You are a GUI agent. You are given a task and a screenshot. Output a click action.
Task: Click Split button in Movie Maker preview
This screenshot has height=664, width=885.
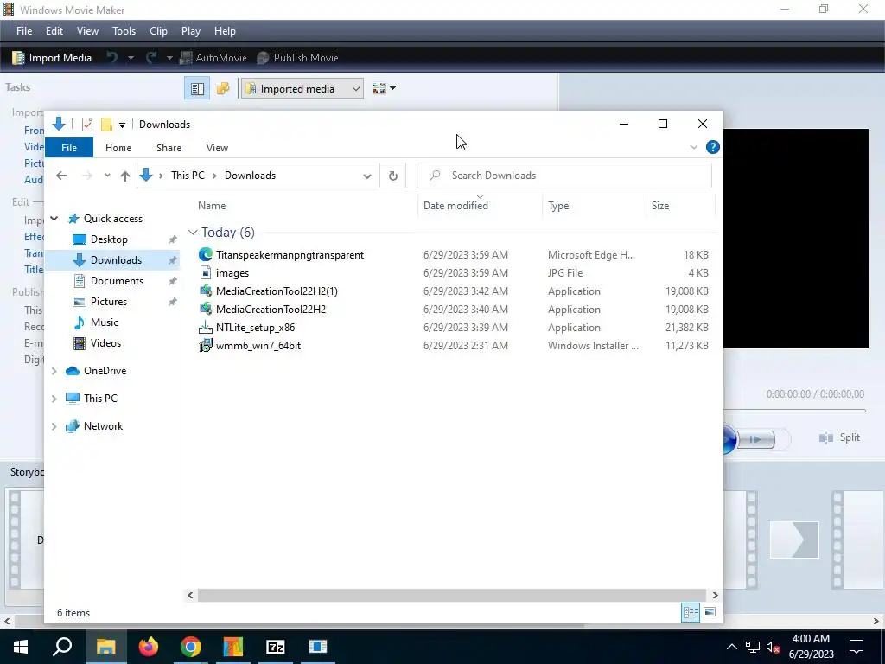click(839, 437)
